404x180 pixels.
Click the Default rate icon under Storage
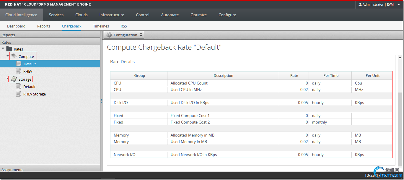(19, 86)
